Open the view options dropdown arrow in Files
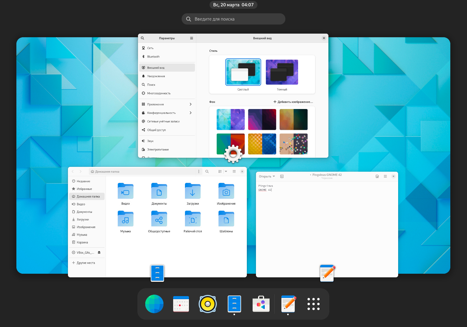The width and height of the screenshot is (467, 327). [x=226, y=171]
